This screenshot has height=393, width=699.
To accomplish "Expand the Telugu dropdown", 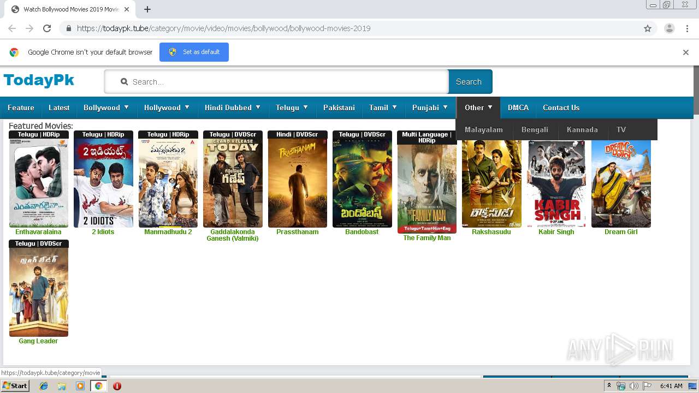I will point(292,108).
